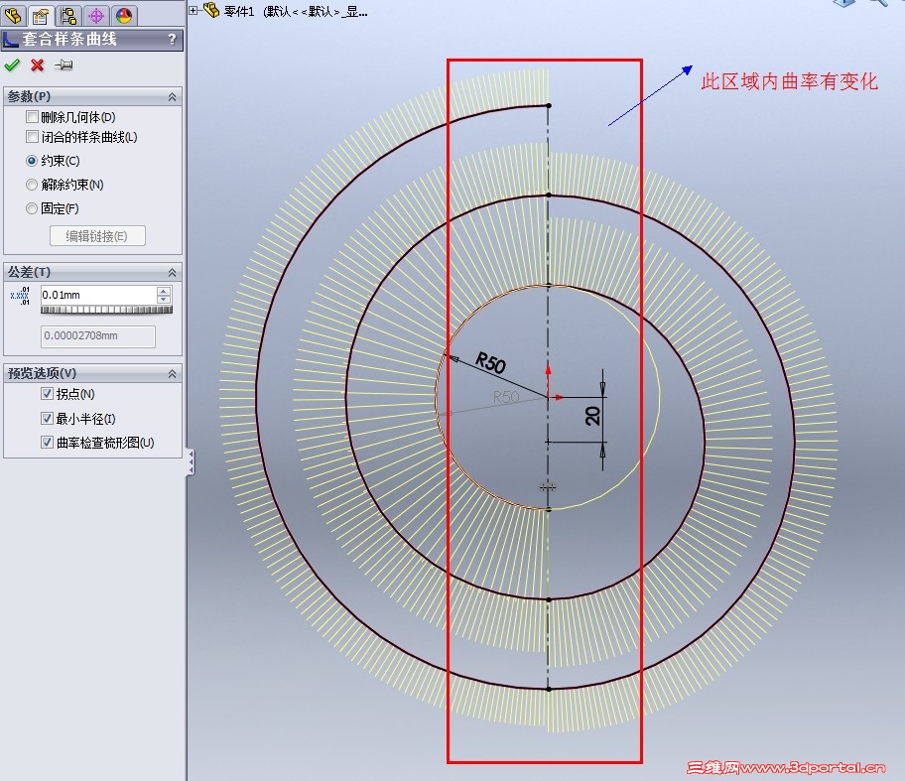Select the 20 vertical dimension text
This screenshot has width=905, height=781.
592,416
